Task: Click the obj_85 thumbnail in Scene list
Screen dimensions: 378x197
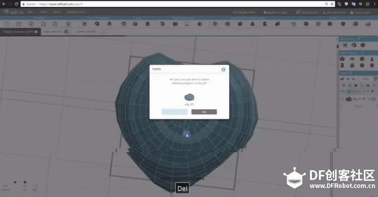Action: point(348,99)
